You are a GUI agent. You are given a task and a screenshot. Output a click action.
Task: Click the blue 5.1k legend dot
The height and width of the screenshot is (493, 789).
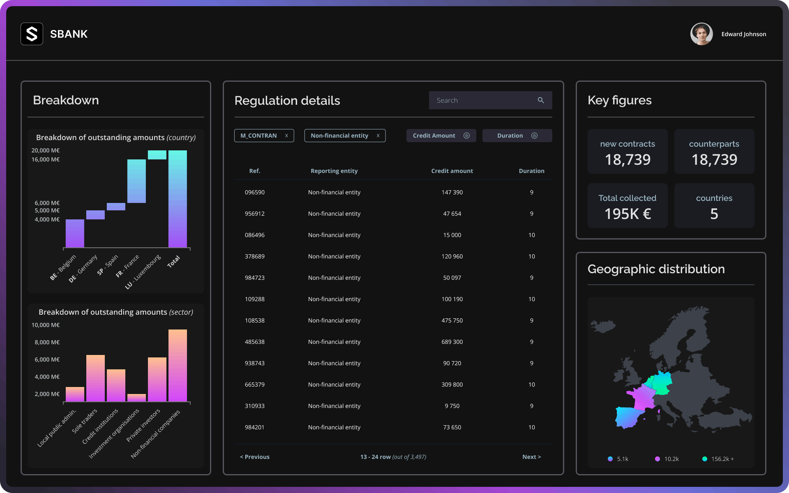[610, 459]
